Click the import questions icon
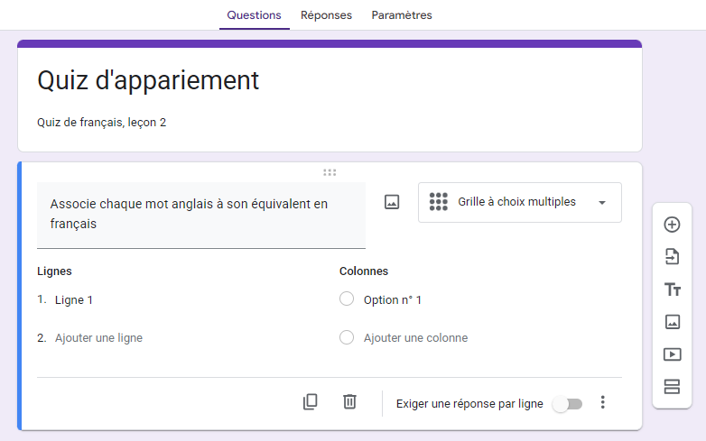The height and width of the screenshot is (441, 706). click(672, 257)
